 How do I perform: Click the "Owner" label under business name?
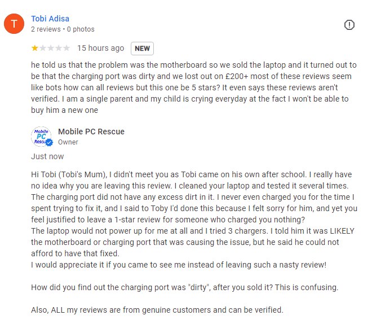tap(68, 143)
